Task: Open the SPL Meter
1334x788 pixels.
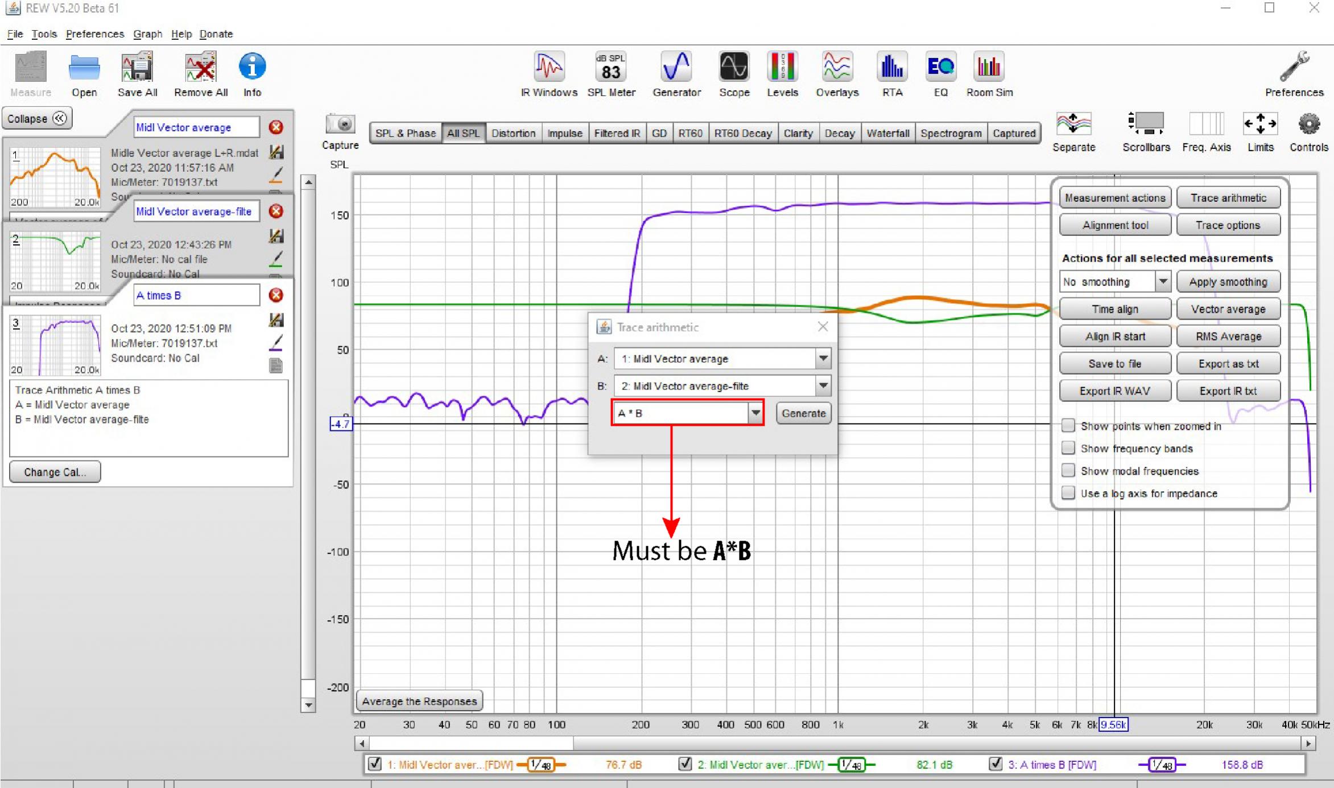Action: (x=611, y=74)
